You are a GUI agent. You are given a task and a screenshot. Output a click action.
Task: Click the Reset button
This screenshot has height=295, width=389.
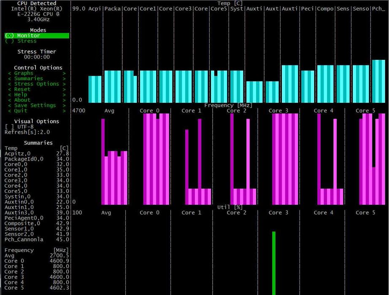[37, 89]
